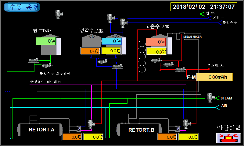
Task: Toggle the valve on the 지하수 line
Action: (x=110, y=18)
